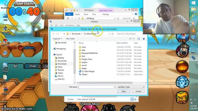
Task: Click the volume icon in system tray
Action: (x=192, y=99)
